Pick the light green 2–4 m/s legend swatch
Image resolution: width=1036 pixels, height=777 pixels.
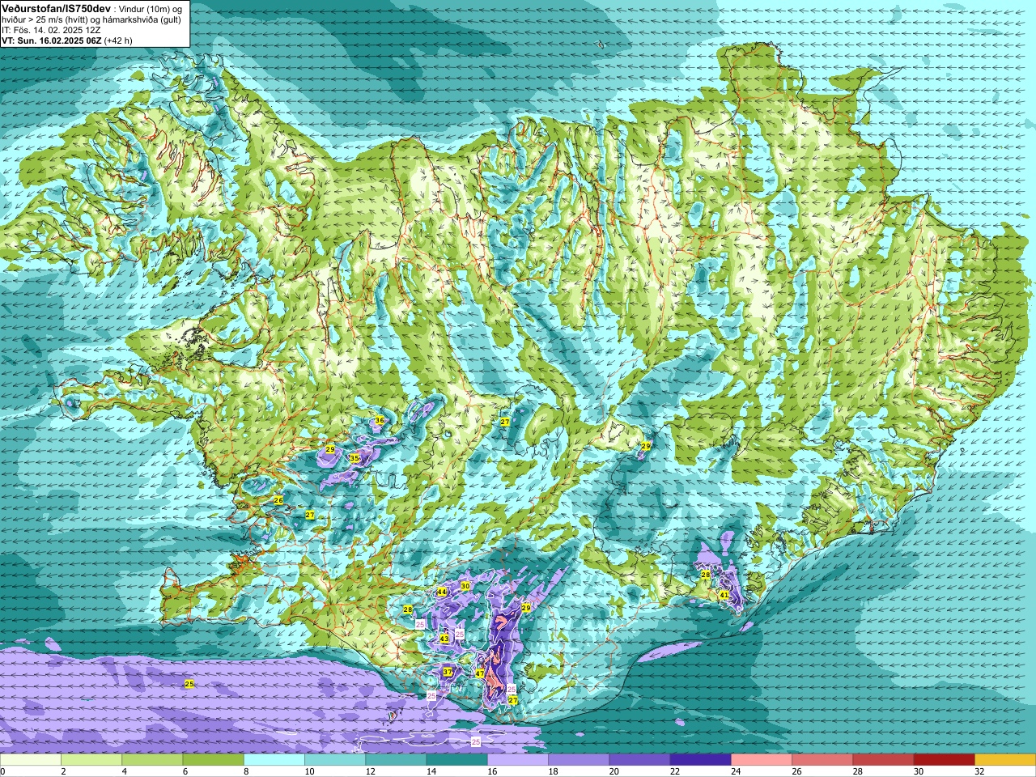[91, 760]
